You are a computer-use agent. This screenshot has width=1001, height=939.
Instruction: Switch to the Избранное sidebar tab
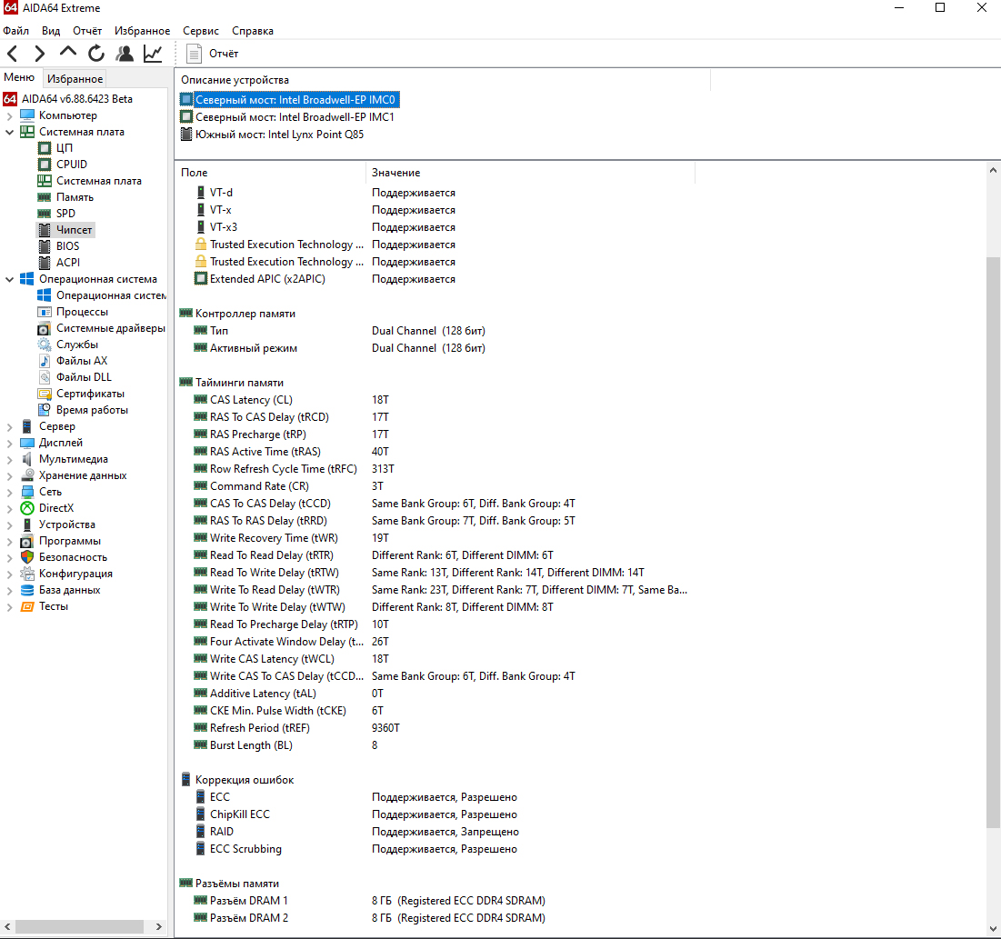[75, 78]
